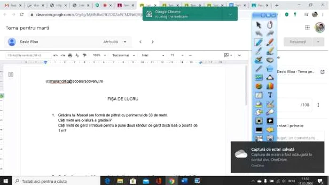This screenshot has width=329, height=185.
Task: Click the paint format roller icon
Action: pos(84,55)
